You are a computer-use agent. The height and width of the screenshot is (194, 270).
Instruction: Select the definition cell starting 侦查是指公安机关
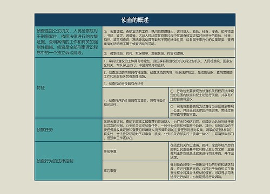69,42
